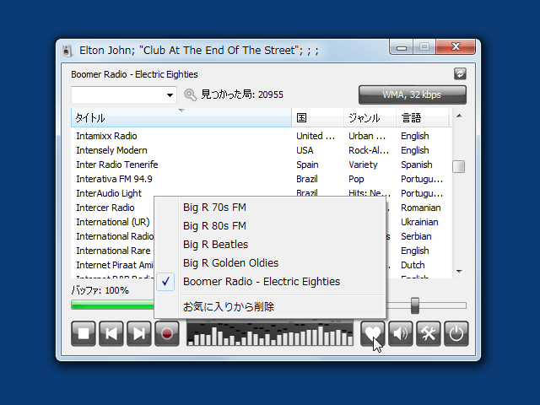Select International Rare station row
This screenshot has height=405, width=540.
click(113, 251)
